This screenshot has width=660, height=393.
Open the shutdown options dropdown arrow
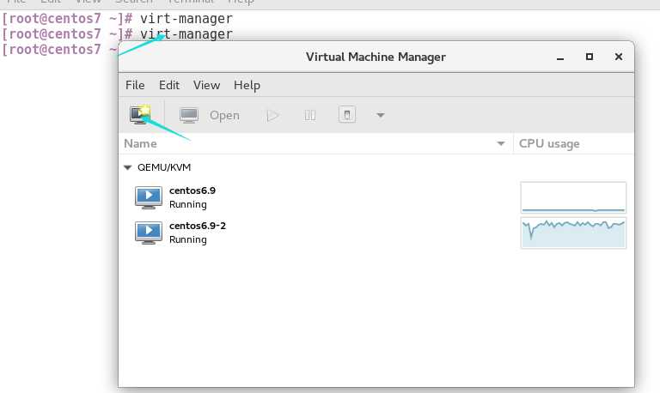[380, 115]
